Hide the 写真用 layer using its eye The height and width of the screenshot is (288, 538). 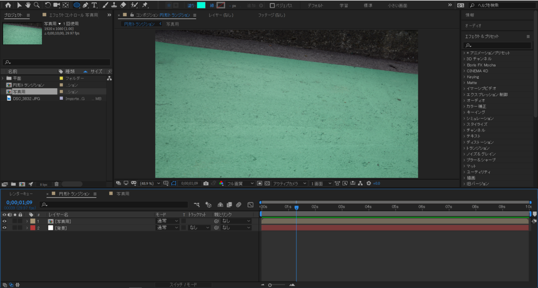tap(4, 221)
